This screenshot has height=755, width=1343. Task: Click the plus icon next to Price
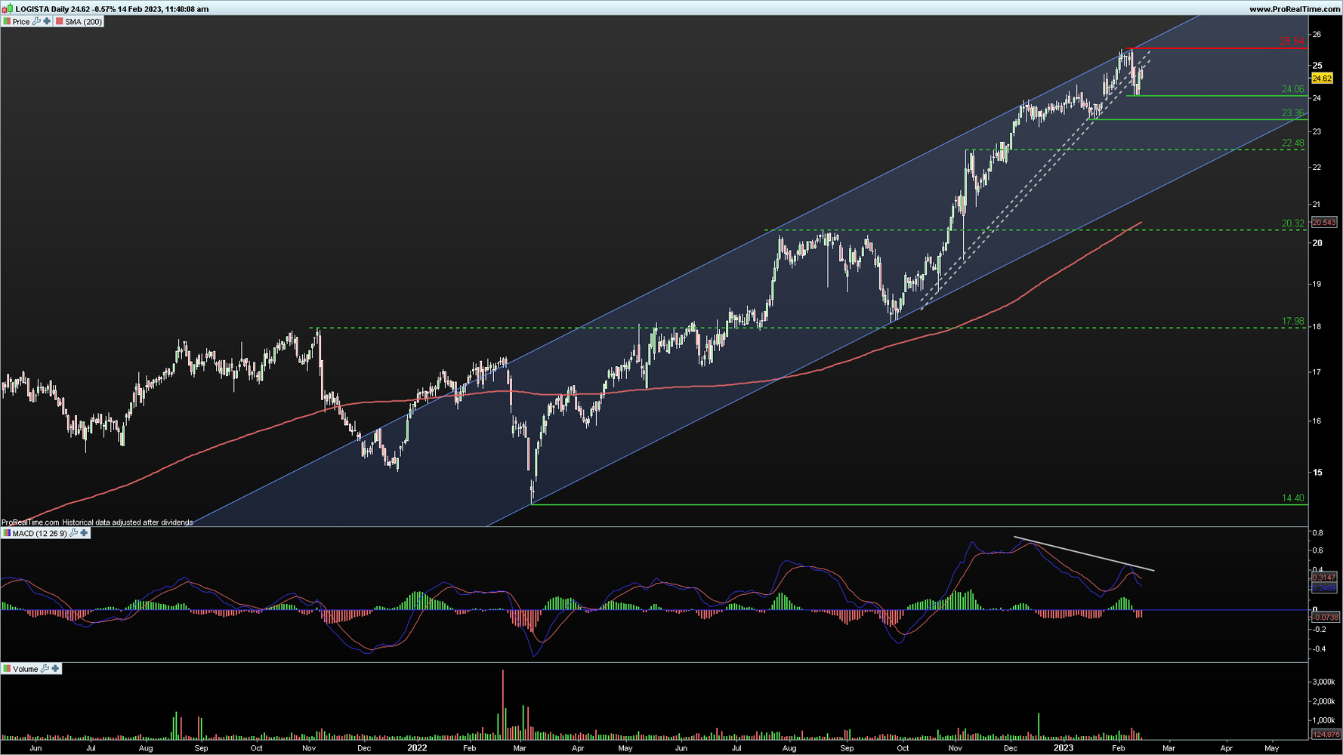(x=47, y=21)
